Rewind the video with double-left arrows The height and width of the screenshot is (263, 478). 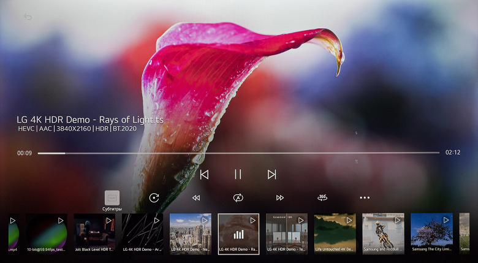pyautogui.click(x=196, y=198)
